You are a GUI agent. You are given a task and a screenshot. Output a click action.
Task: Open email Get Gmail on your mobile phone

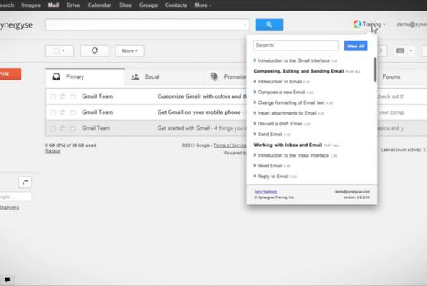tap(147, 112)
